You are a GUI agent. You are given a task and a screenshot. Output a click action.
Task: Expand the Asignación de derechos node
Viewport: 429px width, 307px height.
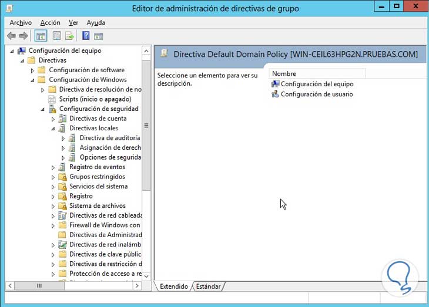(63, 148)
